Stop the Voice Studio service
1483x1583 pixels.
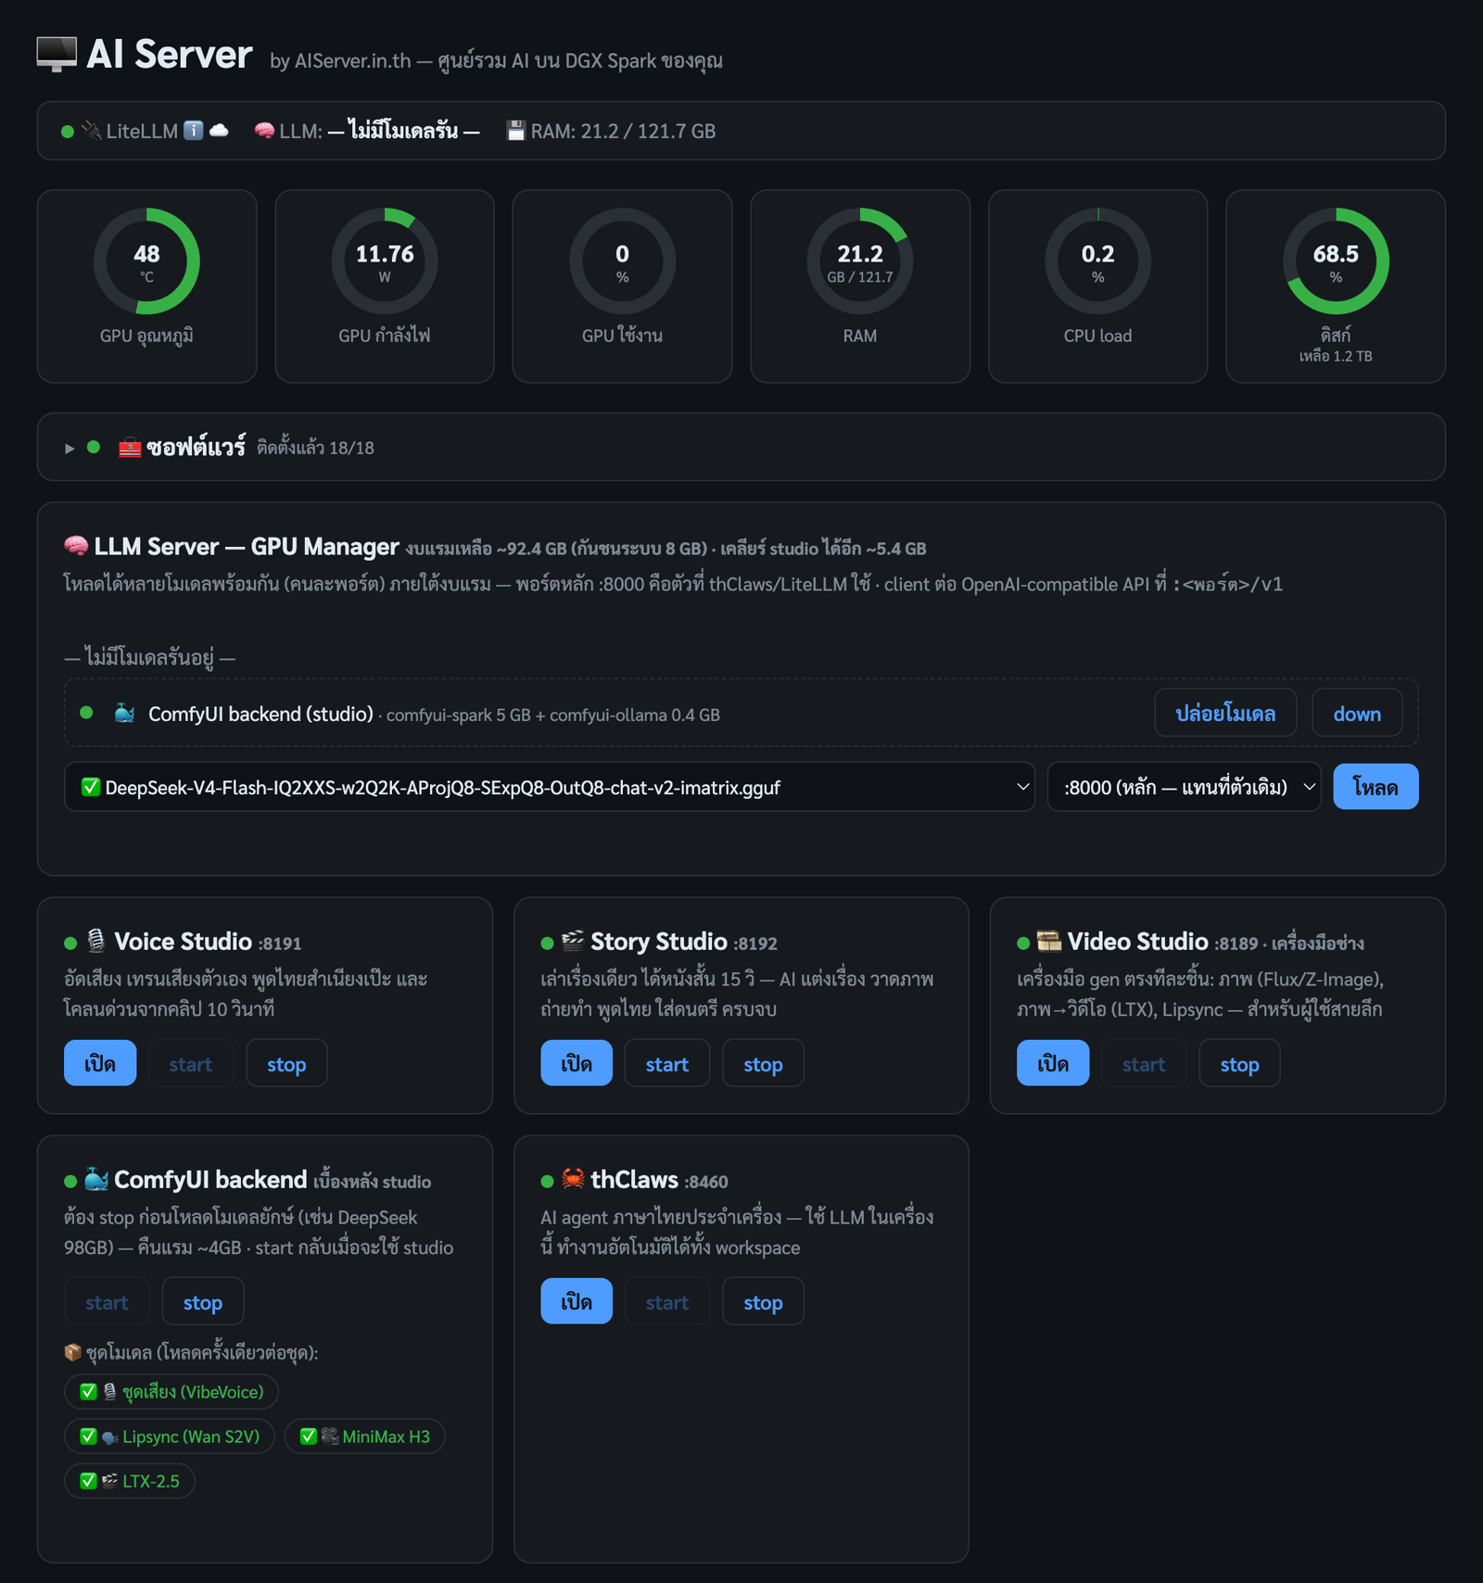click(286, 1063)
